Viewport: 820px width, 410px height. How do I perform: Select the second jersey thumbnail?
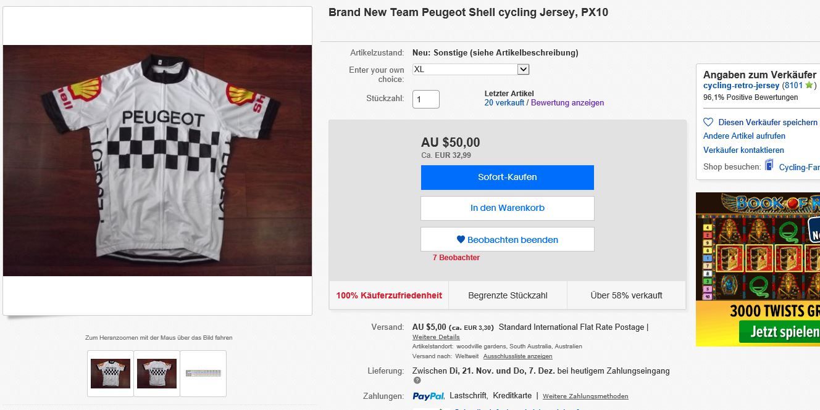point(157,374)
